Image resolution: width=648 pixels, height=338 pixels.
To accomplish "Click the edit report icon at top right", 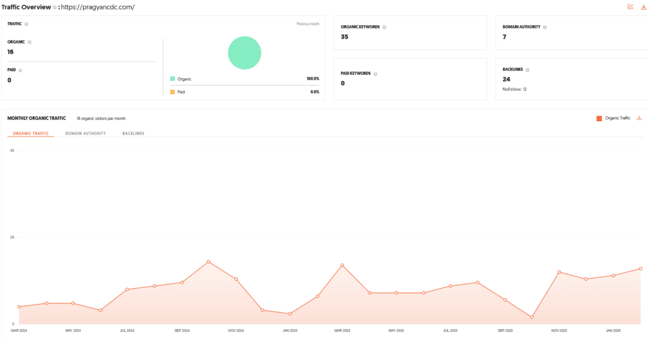I will tap(630, 7).
